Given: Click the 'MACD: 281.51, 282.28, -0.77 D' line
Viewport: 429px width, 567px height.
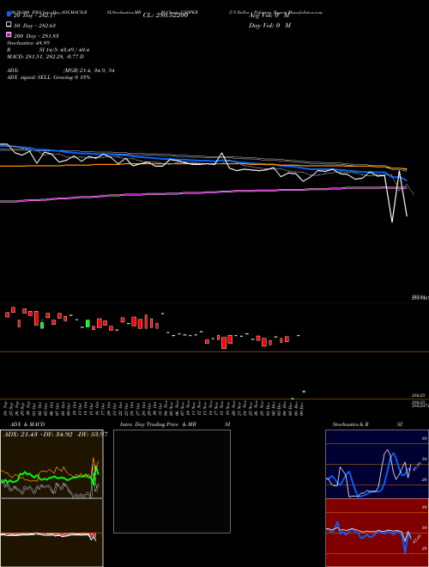Looking at the screenshot, I should (45, 57).
